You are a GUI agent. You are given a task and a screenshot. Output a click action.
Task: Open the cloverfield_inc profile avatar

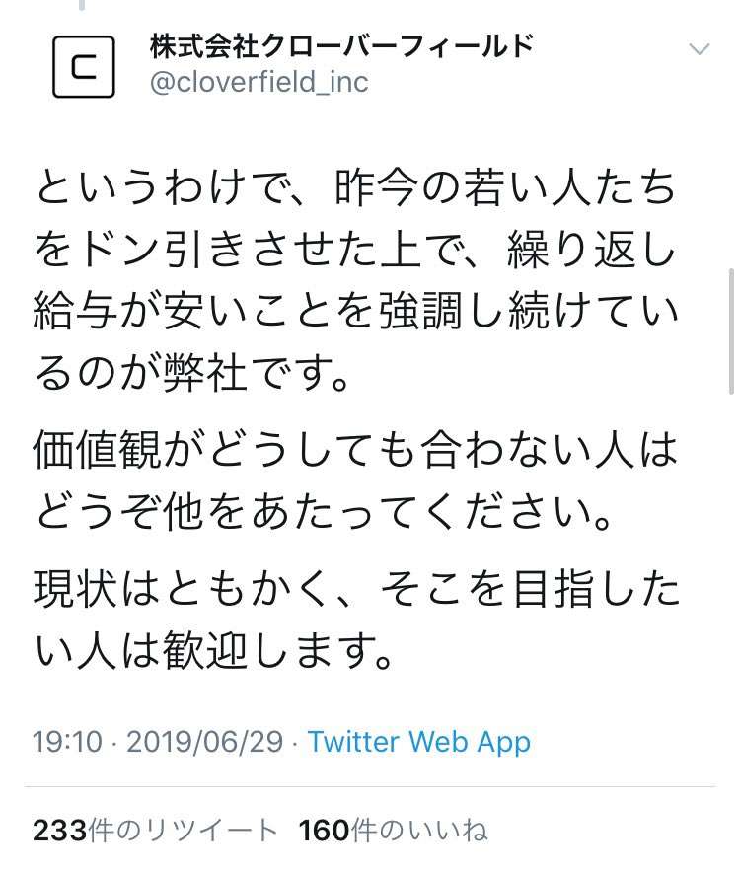point(83,67)
